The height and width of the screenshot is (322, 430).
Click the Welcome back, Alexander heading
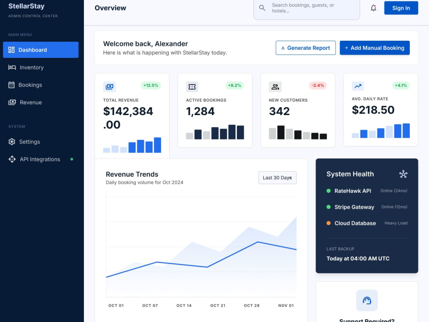145,44
